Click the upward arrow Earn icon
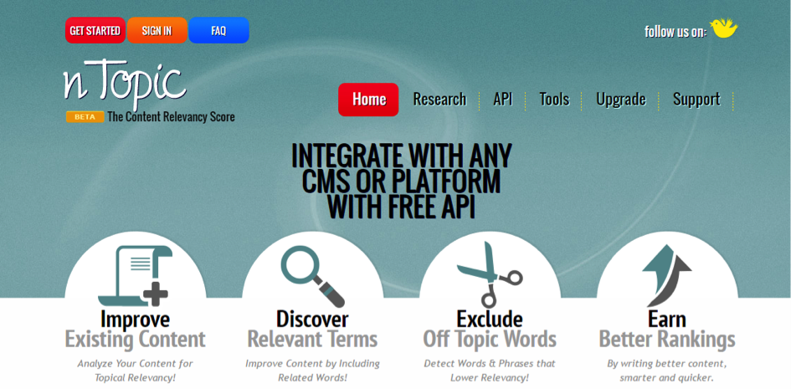Image resolution: width=791 pixels, height=389 pixels. (x=666, y=275)
